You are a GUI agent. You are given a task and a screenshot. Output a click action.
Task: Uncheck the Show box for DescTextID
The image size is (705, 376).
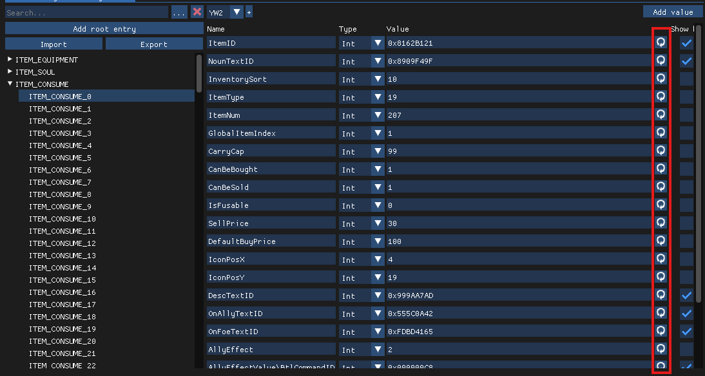coord(686,295)
